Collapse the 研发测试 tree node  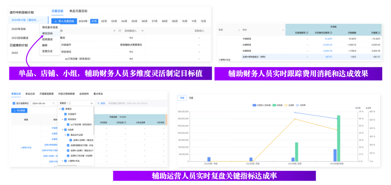pos(63,119)
